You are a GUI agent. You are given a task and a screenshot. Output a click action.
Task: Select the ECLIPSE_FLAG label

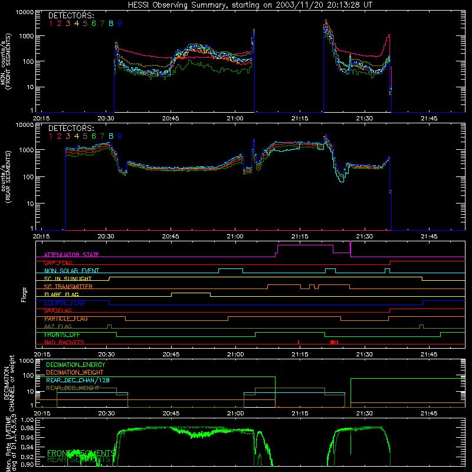click(64, 303)
